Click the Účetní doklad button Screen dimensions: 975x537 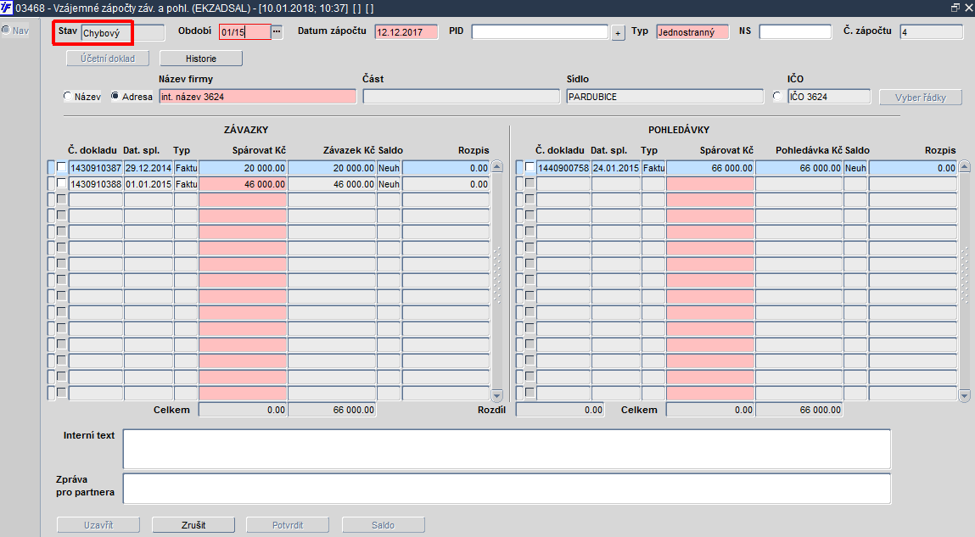pos(109,59)
